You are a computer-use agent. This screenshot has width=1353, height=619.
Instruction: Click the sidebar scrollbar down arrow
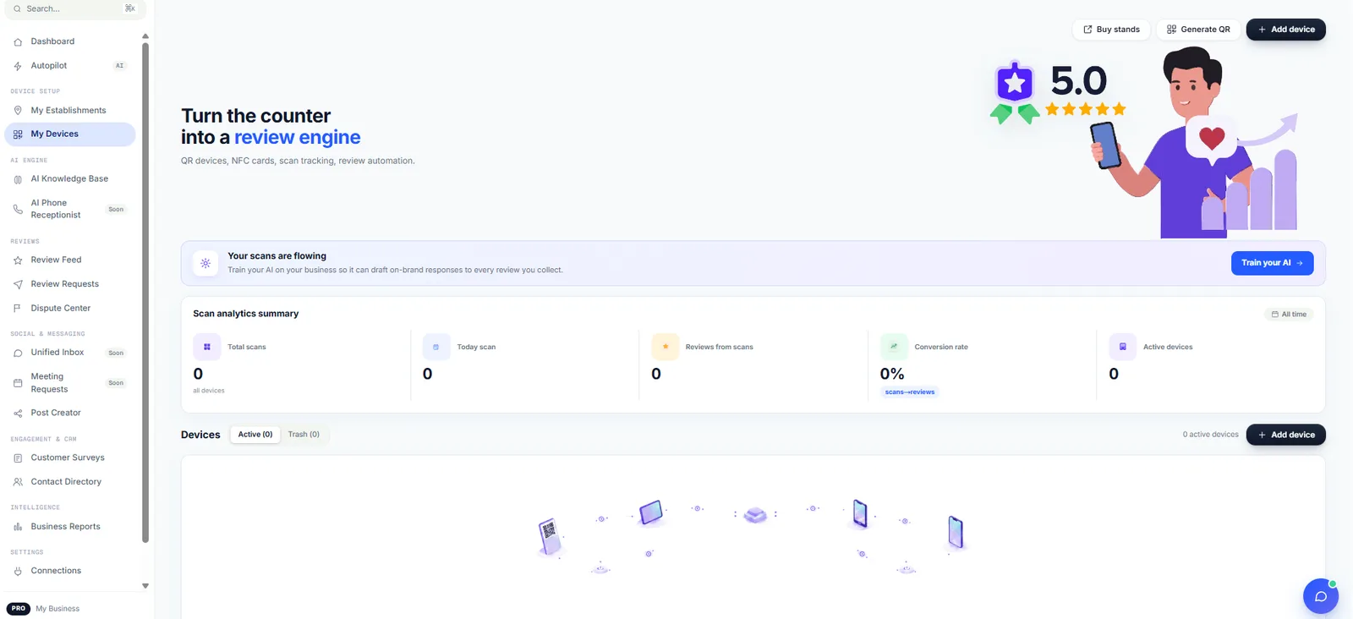click(145, 586)
